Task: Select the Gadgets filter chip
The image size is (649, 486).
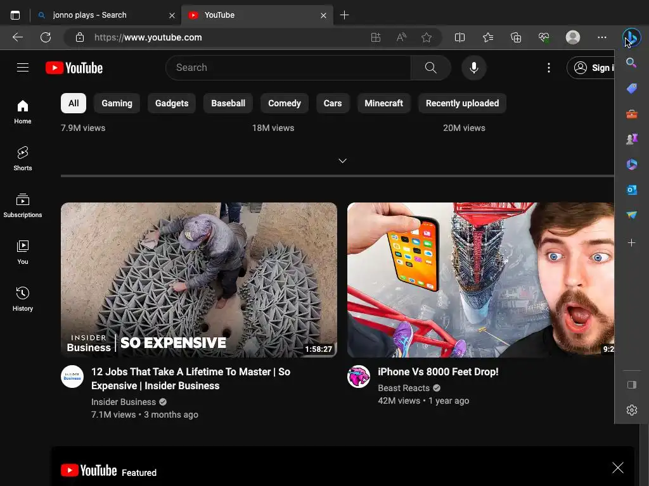Action: (x=172, y=103)
